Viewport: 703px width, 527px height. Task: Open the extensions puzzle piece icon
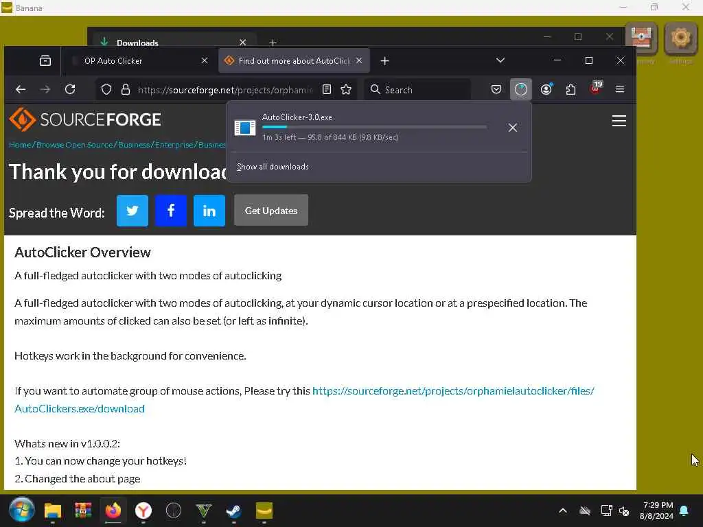[x=571, y=90]
